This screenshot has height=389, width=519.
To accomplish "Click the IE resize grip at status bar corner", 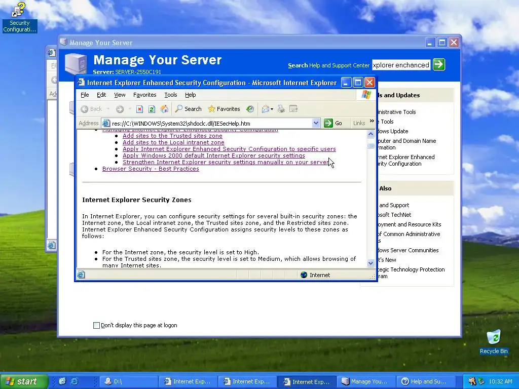I will [373, 277].
